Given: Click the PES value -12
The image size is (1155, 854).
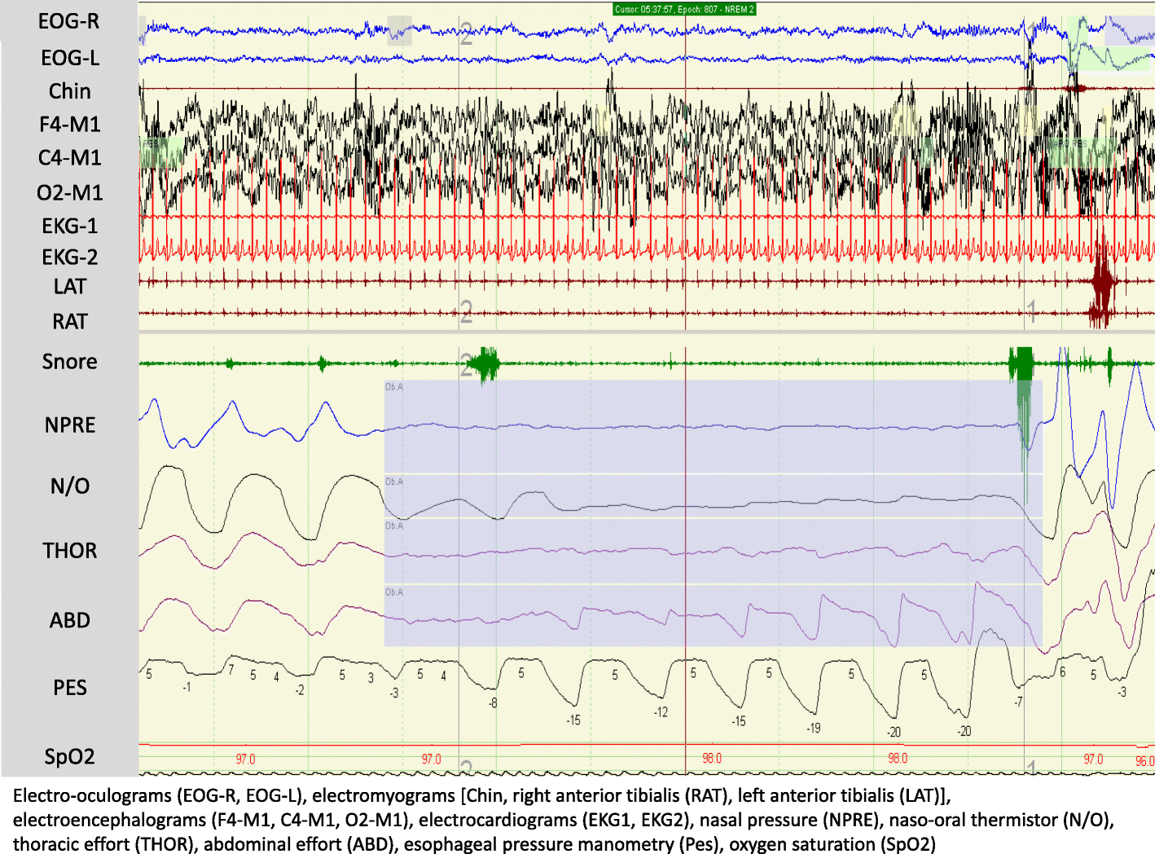Looking at the screenshot, I should click(x=661, y=712).
